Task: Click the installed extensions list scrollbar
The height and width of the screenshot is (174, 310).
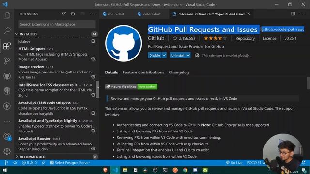Action: [98, 89]
